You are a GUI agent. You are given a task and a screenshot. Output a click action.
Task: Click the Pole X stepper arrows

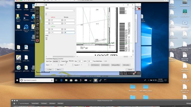[58, 65]
